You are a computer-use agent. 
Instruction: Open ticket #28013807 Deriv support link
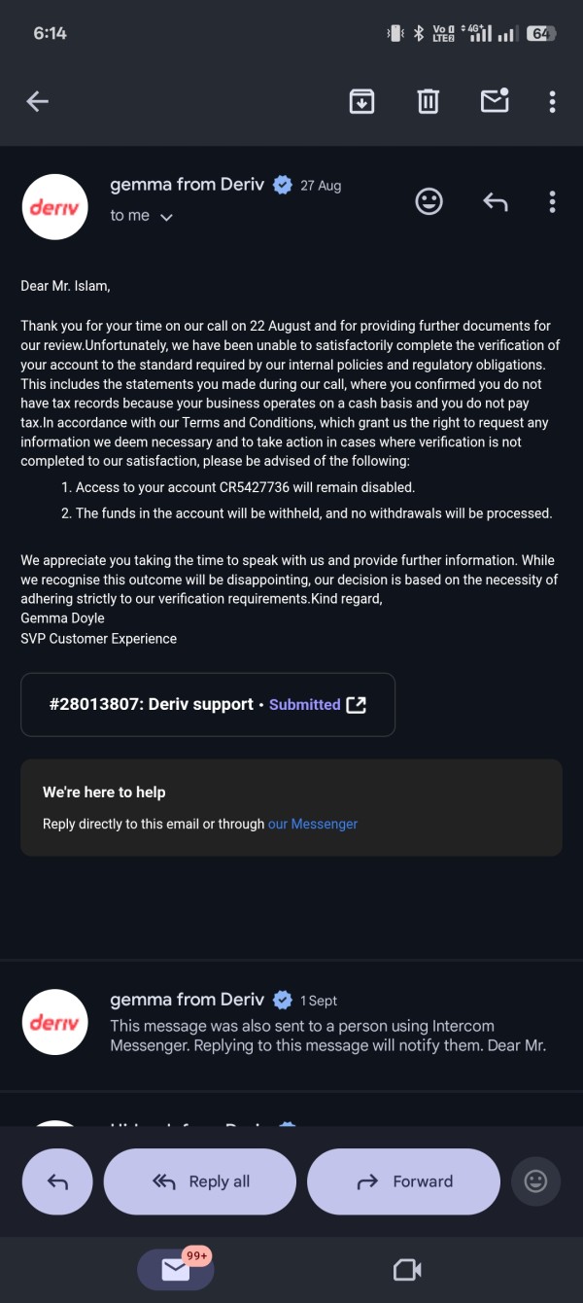click(x=208, y=704)
